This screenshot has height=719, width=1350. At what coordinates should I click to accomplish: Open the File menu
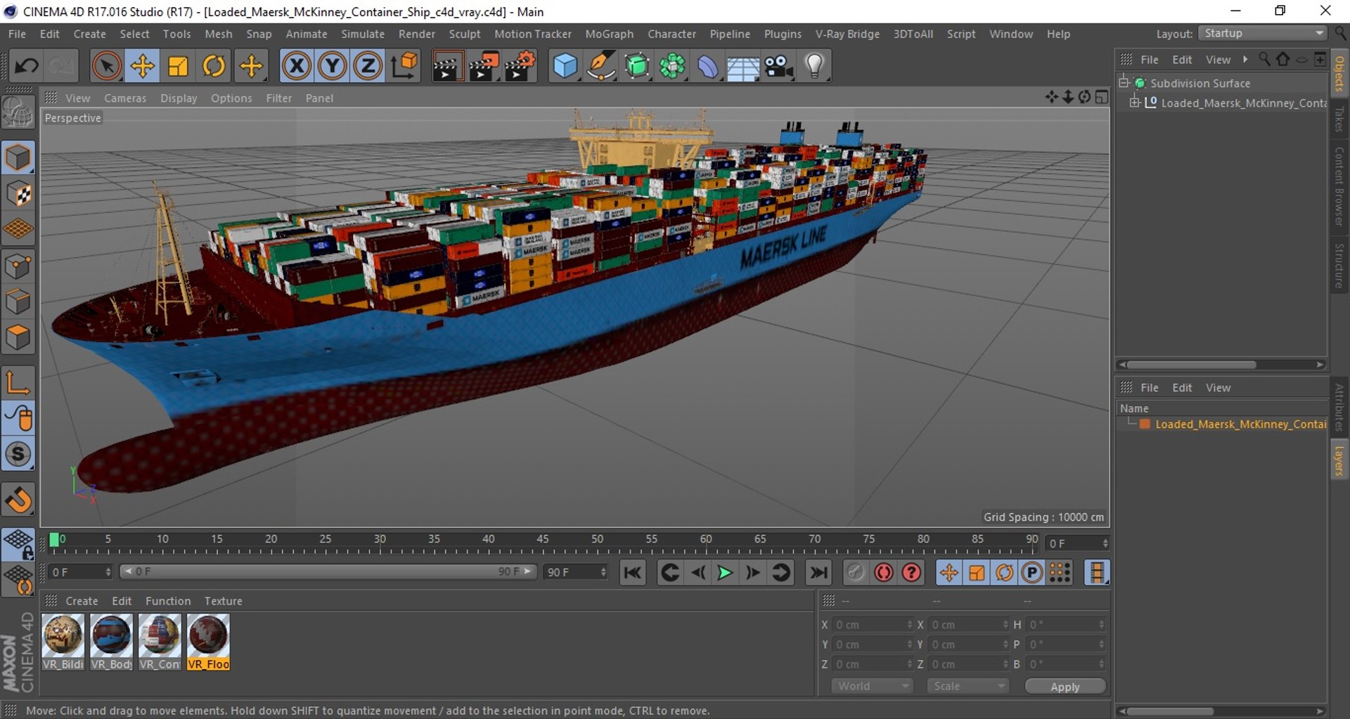(x=17, y=34)
